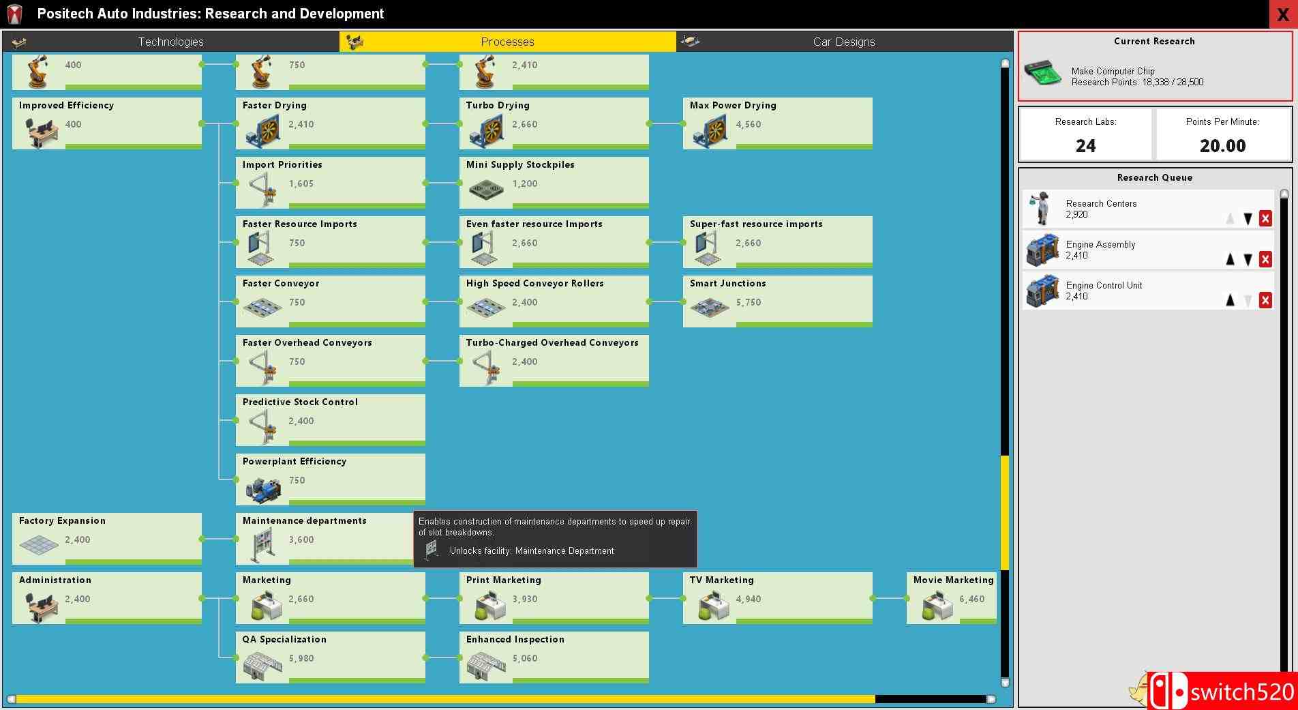Image resolution: width=1298 pixels, height=710 pixels.
Task: Remove Engine Control Unit from the queue
Action: pos(1265,300)
